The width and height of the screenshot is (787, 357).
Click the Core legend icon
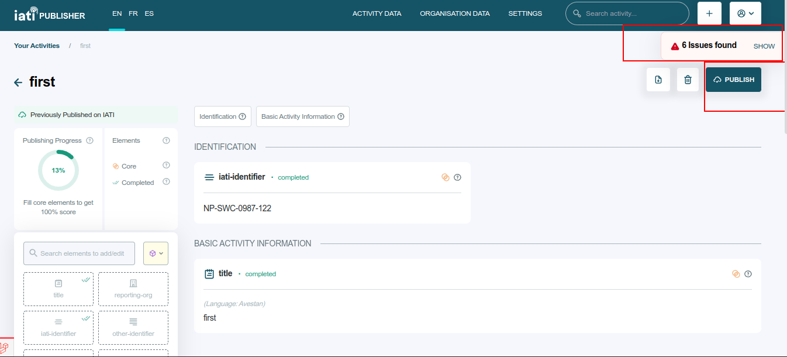pyautogui.click(x=116, y=166)
